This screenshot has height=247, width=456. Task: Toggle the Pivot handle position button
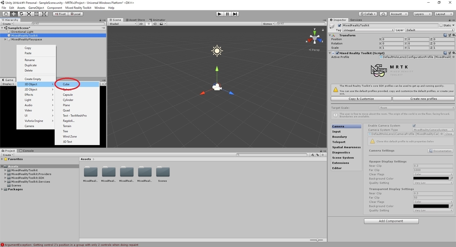[x=60, y=14]
